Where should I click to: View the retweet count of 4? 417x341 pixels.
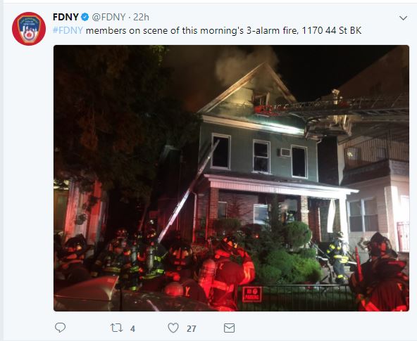(132, 329)
